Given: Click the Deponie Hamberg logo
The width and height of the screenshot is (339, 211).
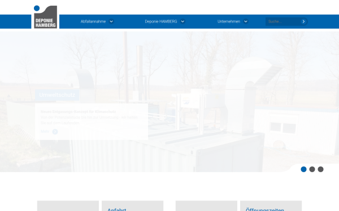Looking at the screenshot, I should tap(45, 17).
